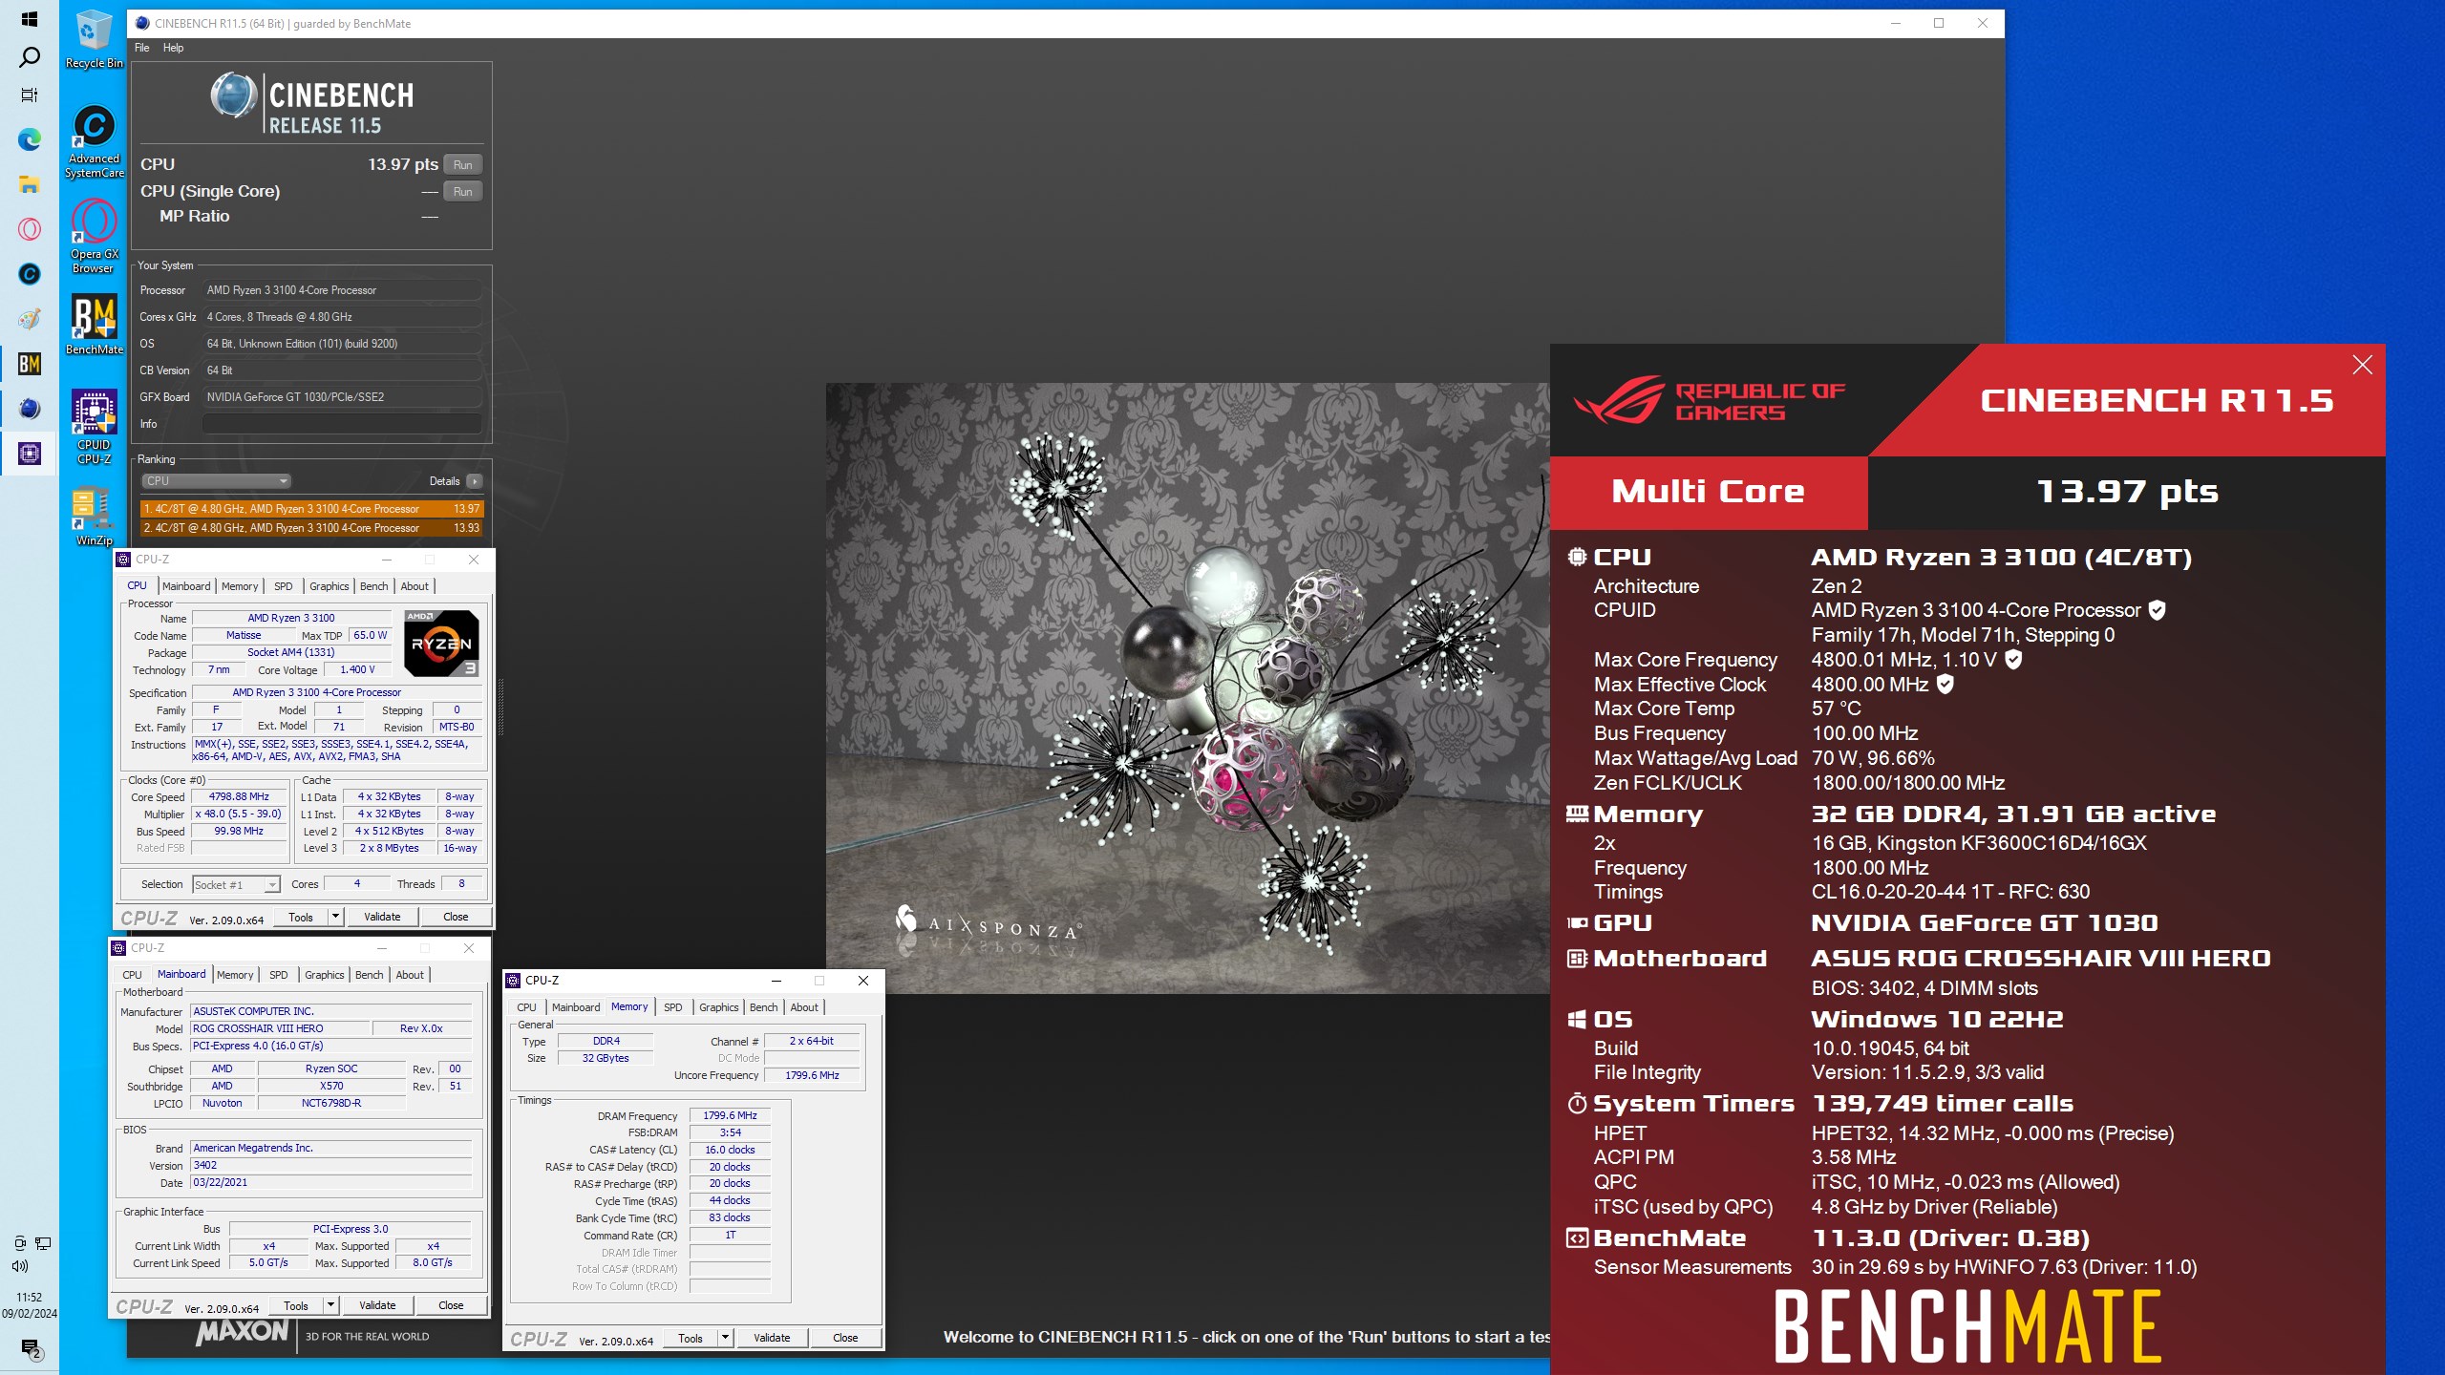Select Mainboard tab in Memory CPU-Z window

click(576, 1007)
